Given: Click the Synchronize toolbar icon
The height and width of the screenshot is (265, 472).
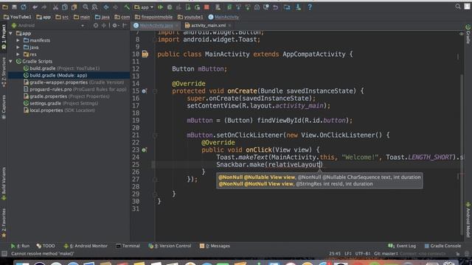Looking at the screenshot, I should 24,7.
